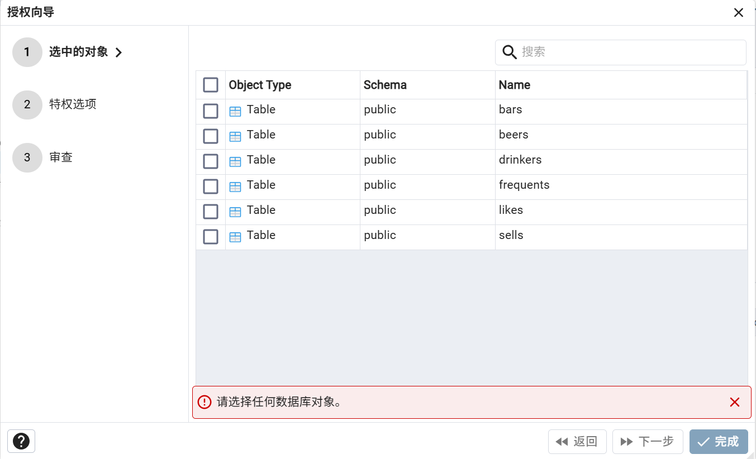Viewport: 756px width, 459px height.
Task: Tick the select-all checkbox in header
Action: click(x=211, y=85)
